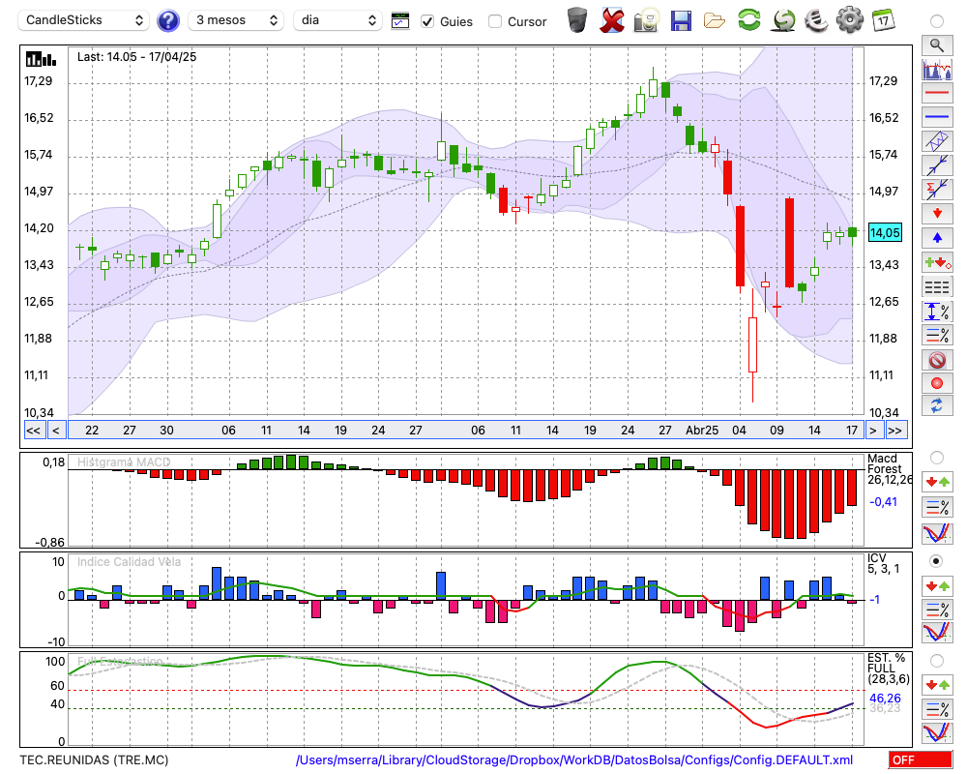Click the bar chart icon in chart corner
The width and height of the screenshot is (967, 774).
(41, 59)
